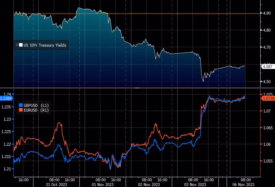
Task: Click the 31 Oct 2023 date label
Action: [56, 184]
